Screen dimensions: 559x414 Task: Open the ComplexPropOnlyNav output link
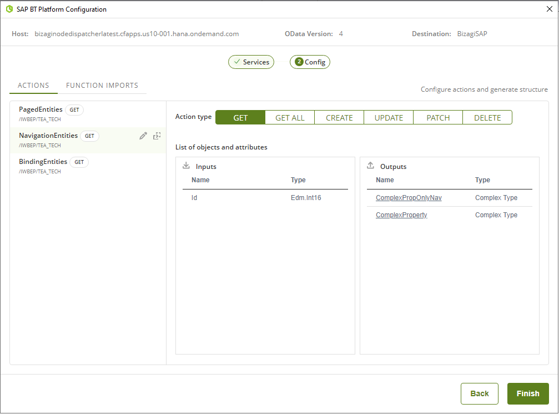[409, 198]
